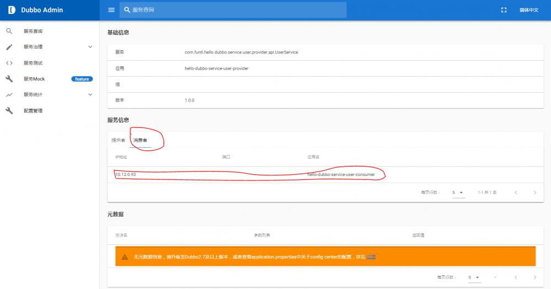Click the 返回值 column header
Image resolution: width=551 pixels, height=289 pixels.
coord(418,235)
